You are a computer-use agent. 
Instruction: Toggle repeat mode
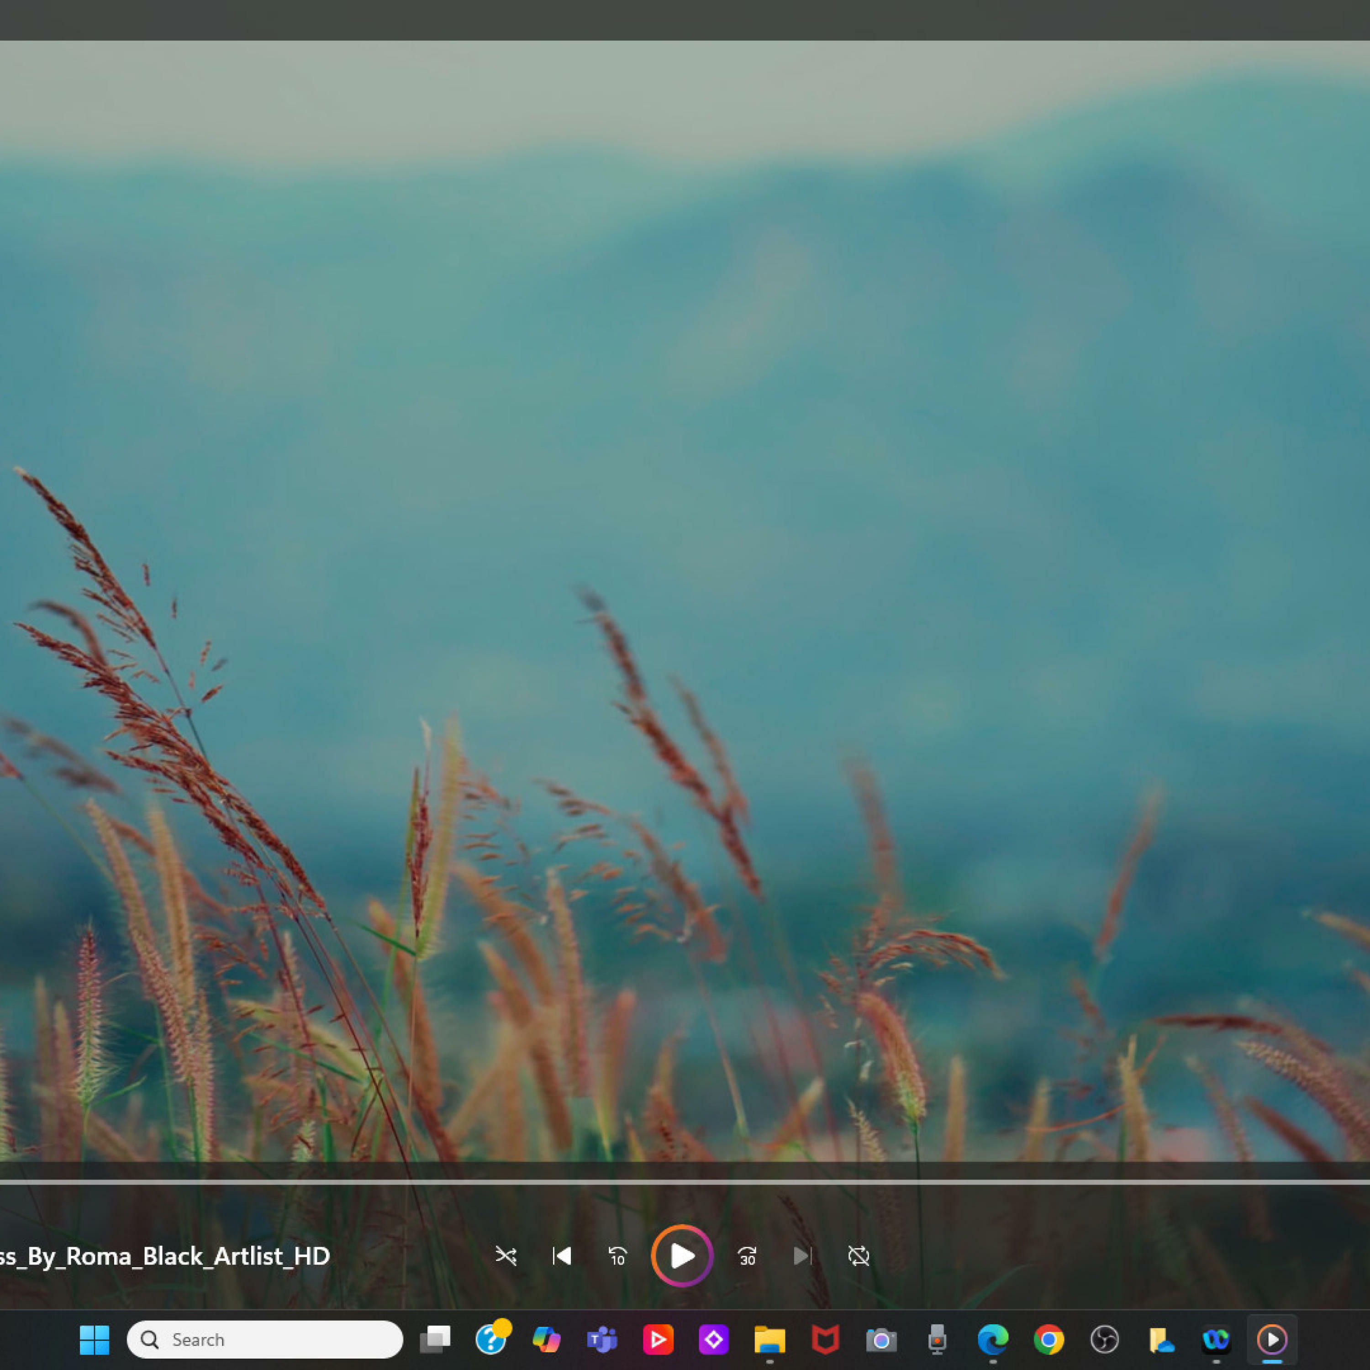(858, 1256)
